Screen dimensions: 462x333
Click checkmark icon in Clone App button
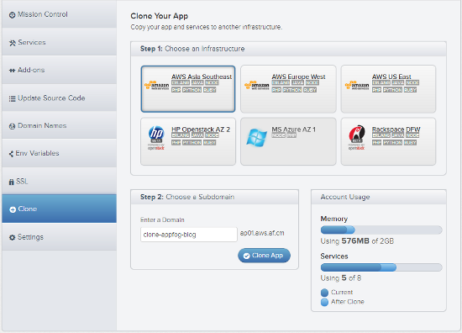click(x=247, y=256)
